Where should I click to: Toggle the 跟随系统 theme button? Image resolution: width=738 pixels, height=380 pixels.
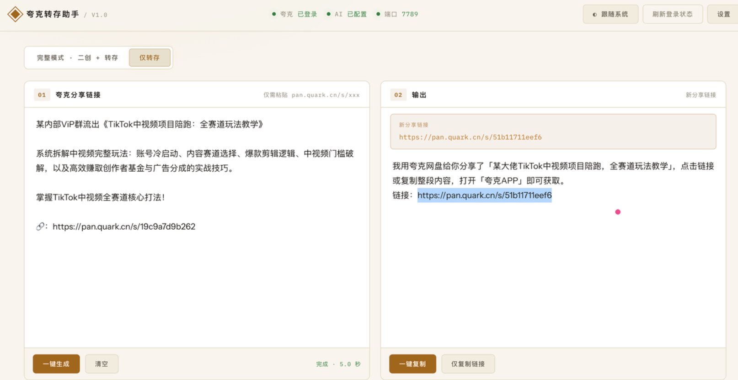tap(610, 14)
